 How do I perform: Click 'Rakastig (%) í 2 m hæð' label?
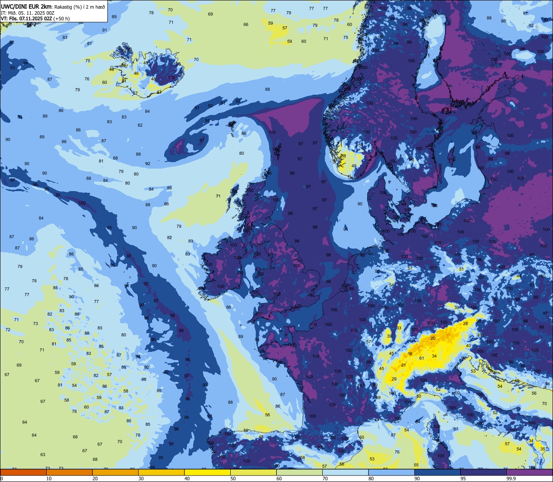pos(79,6)
